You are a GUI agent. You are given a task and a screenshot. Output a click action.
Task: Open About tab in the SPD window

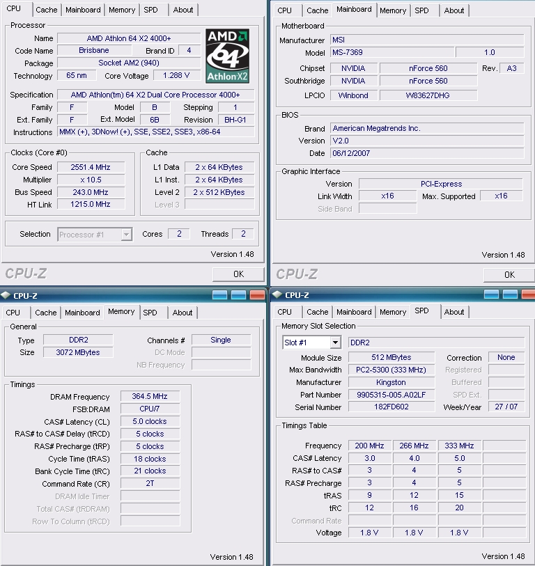click(454, 312)
